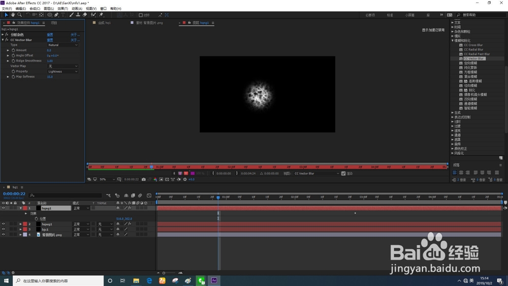Toggle the Angle Offset stopwatch icon
Viewport: 508px width, 286px height.
(x=13, y=55)
